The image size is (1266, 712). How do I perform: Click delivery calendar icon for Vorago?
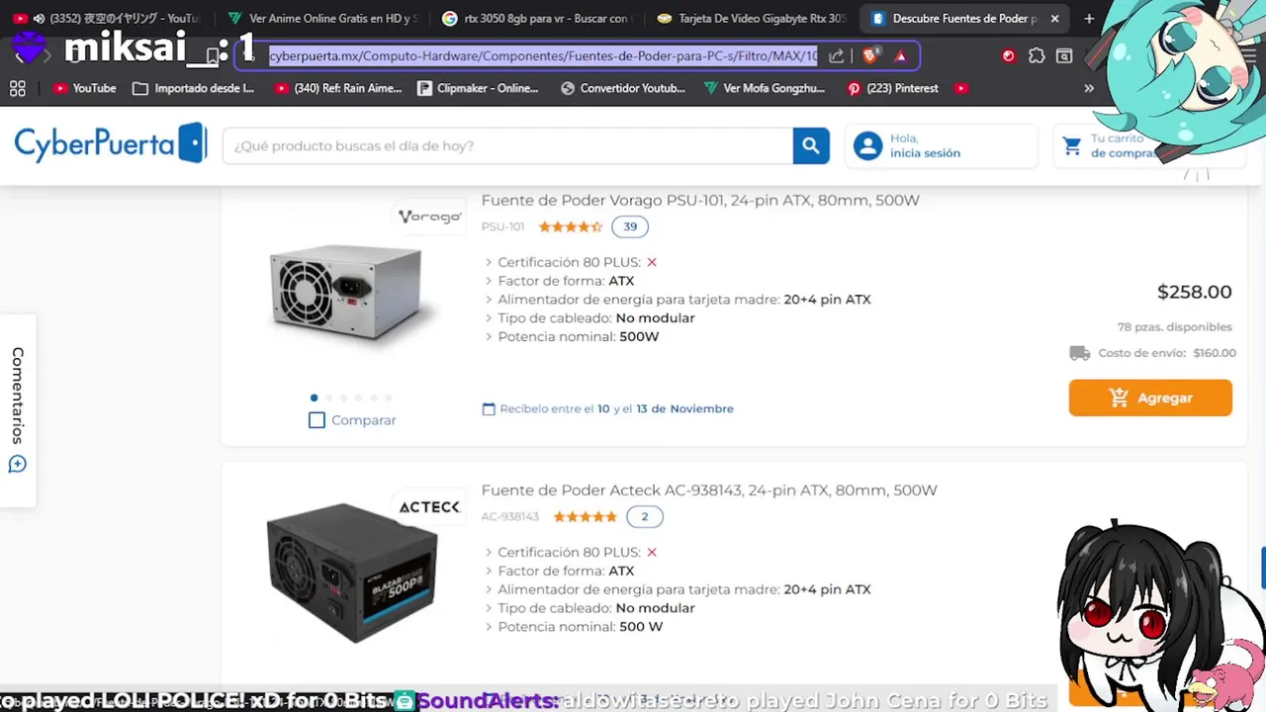[488, 408]
